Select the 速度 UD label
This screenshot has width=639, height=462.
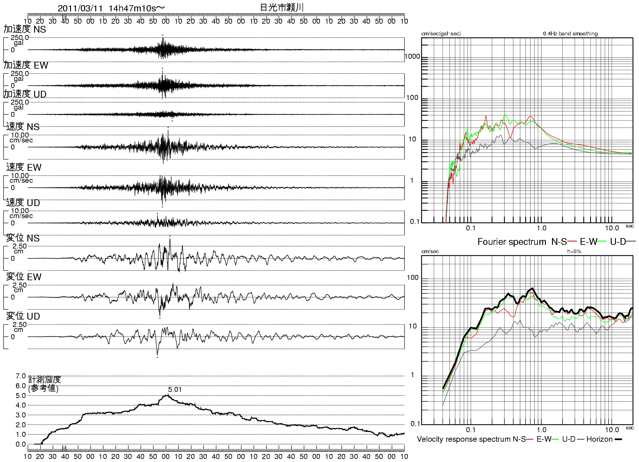point(23,203)
